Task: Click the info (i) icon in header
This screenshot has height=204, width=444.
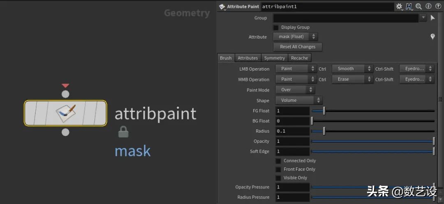Action: pos(428,7)
